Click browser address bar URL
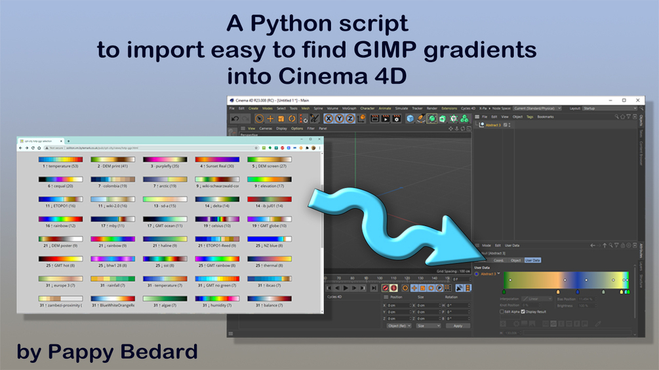The height and width of the screenshot is (370, 659). pos(102,147)
